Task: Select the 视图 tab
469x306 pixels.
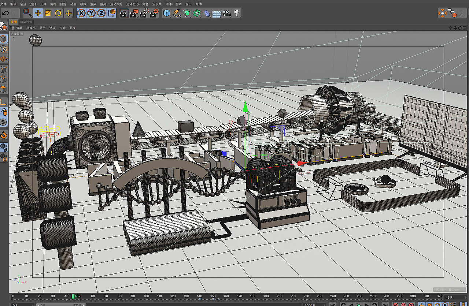Action: pyautogui.click(x=14, y=22)
